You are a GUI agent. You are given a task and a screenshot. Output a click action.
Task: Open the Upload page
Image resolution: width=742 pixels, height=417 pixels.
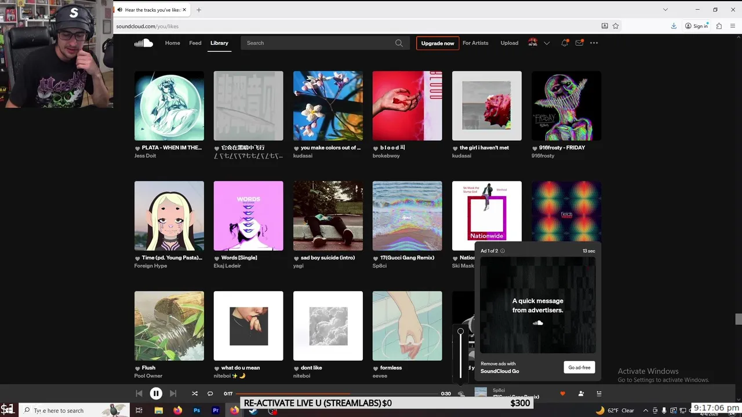click(x=510, y=43)
